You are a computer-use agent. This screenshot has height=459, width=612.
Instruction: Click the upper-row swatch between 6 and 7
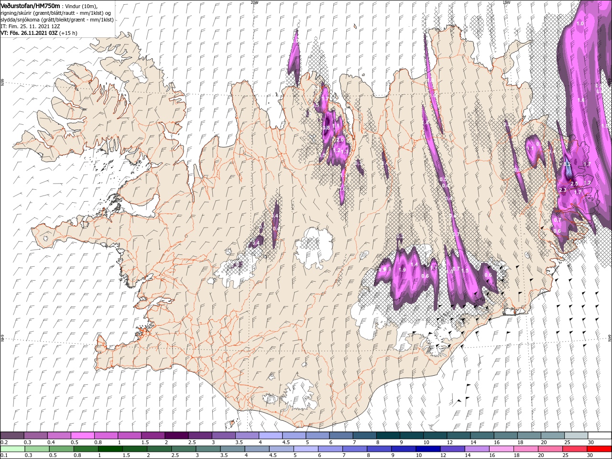pyautogui.click(x=341, y=436)
